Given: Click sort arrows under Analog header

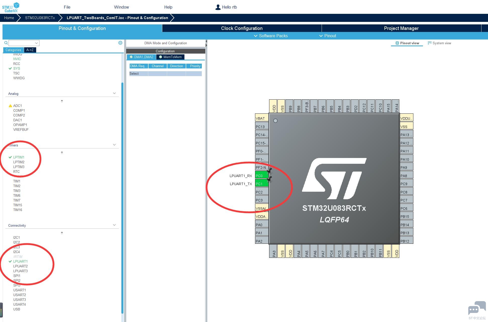Looking at the screenshot, I should pos(62,101).
